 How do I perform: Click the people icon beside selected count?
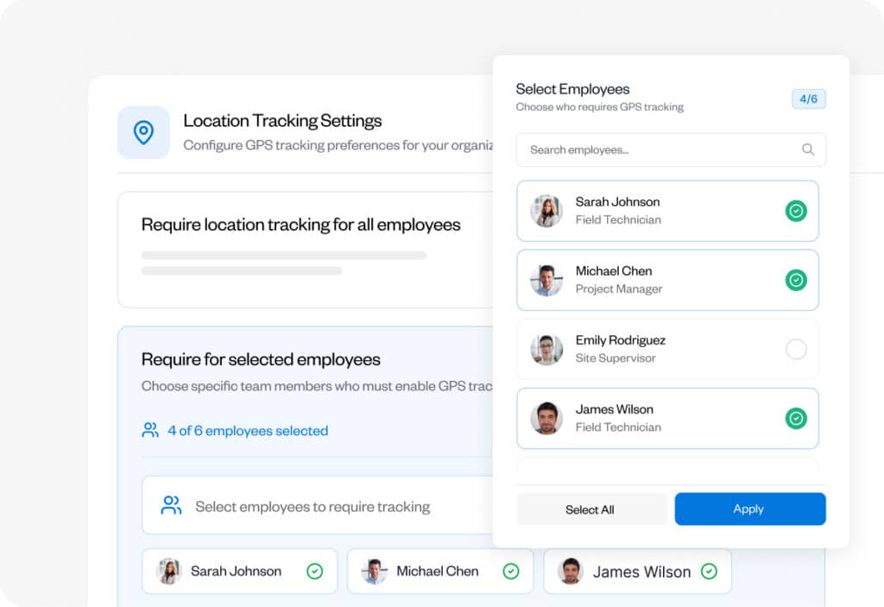click(x=151, y=430)
